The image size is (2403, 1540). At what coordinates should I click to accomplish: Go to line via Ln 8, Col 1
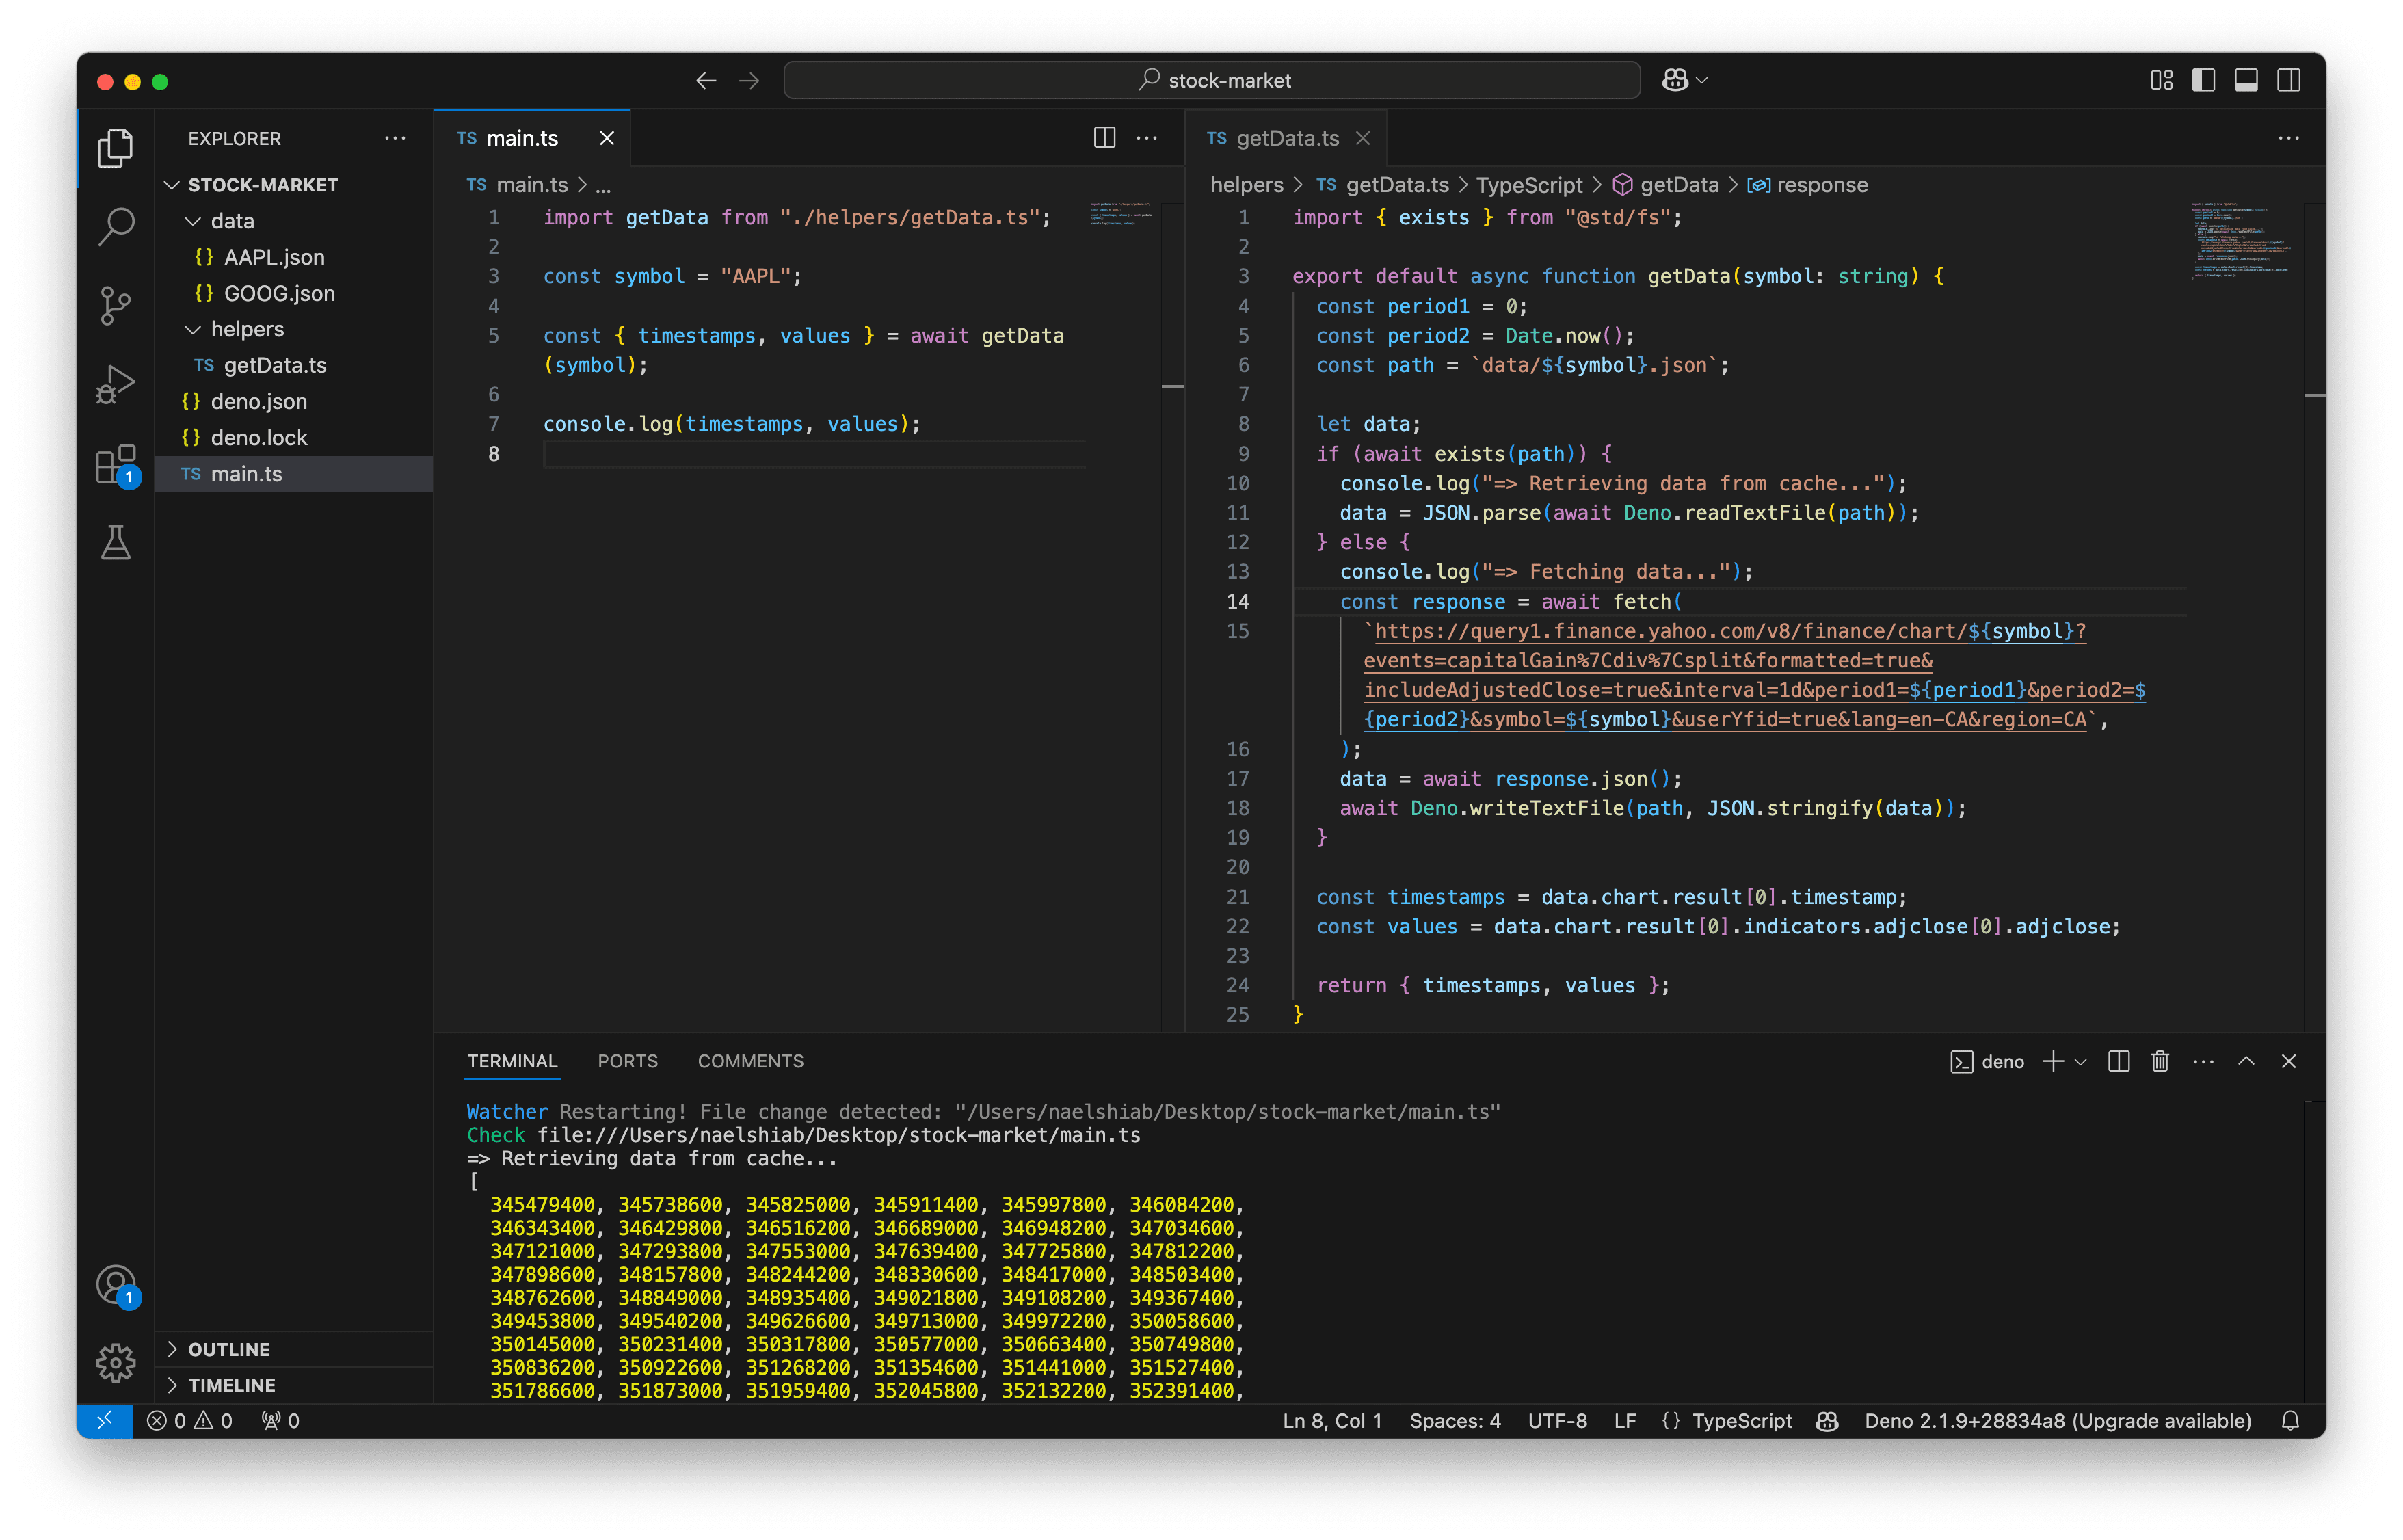pyautogui.click(x=1332, y=1420)
